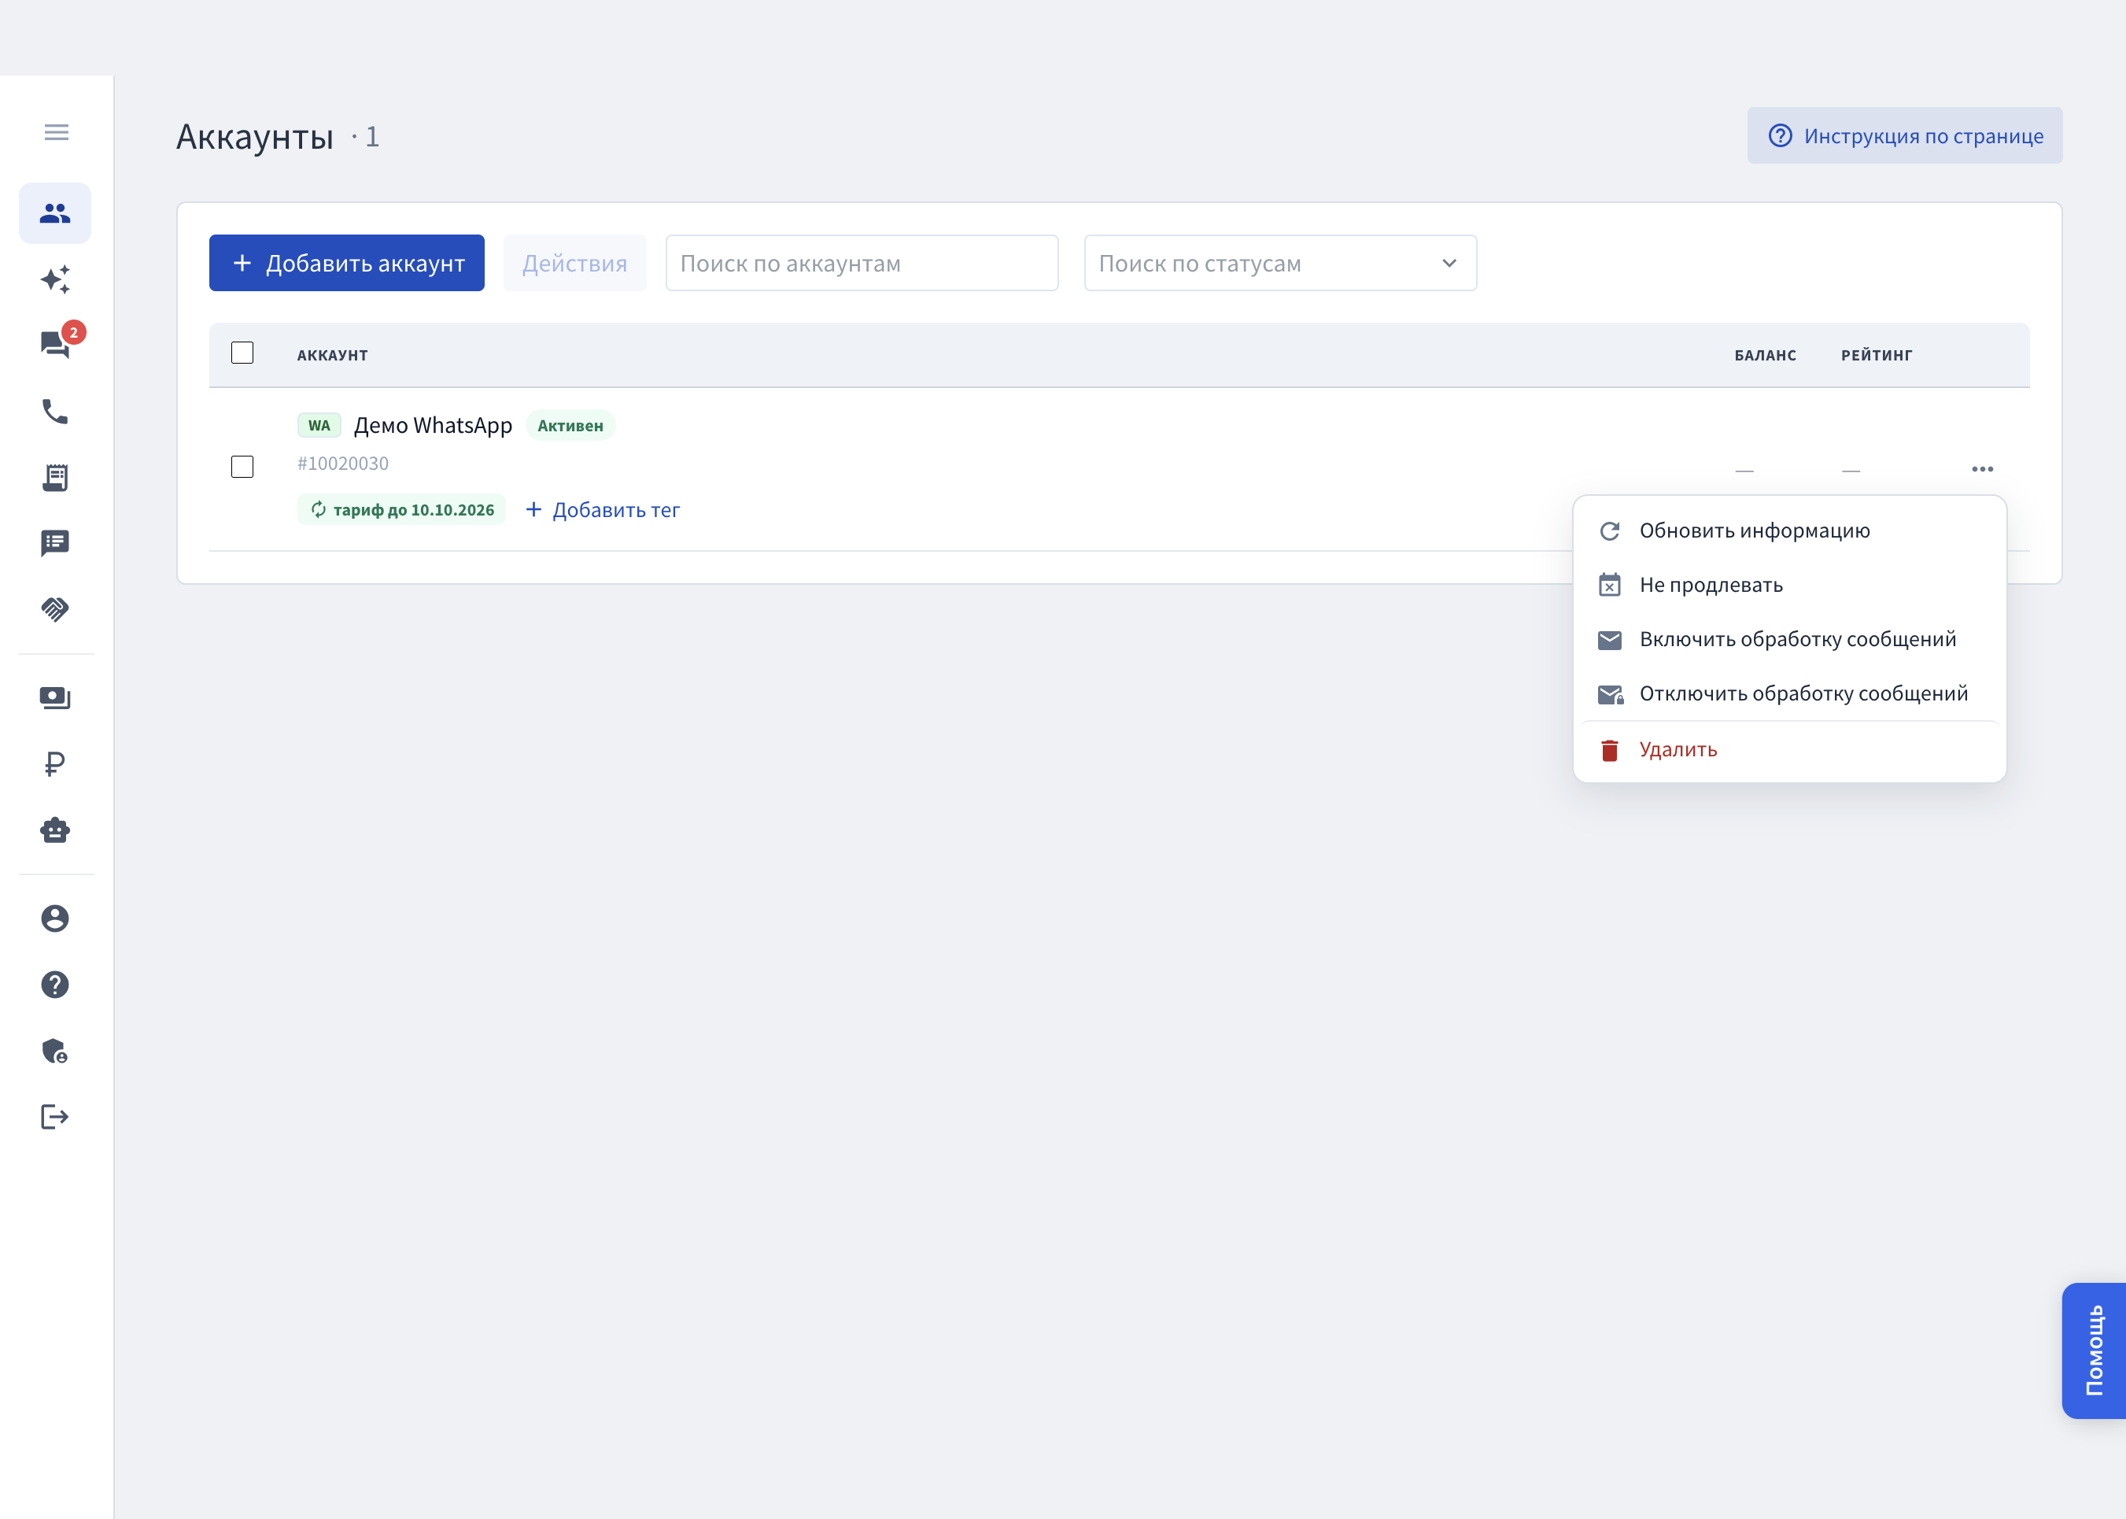Open three-dots menu for Демо WhatsApp
This screenshot has height=1519, width=2126.
1982,468
